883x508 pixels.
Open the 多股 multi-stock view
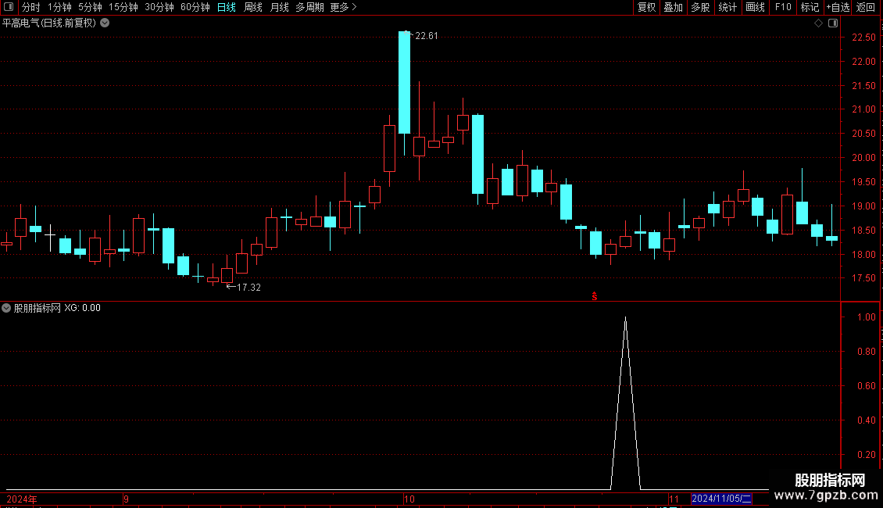(x=700, y=7)
